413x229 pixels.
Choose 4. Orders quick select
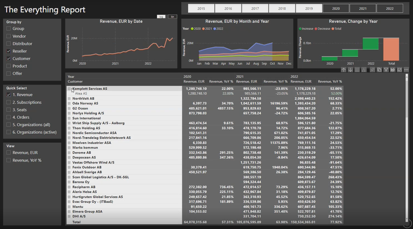click(9, 117)
